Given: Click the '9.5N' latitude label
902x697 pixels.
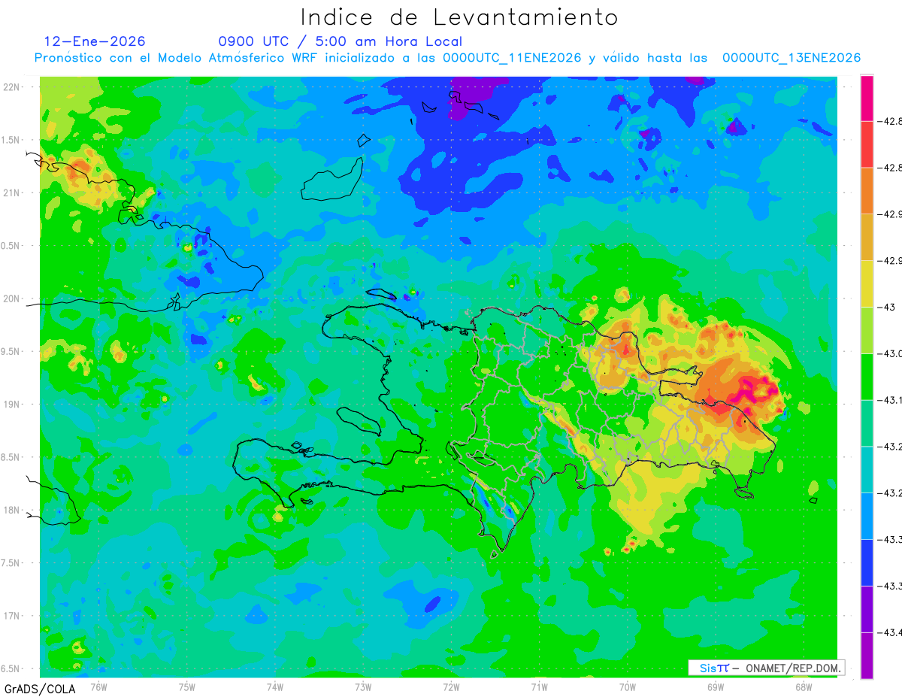Looking at the screenshot, I should (x=11, y=351).
